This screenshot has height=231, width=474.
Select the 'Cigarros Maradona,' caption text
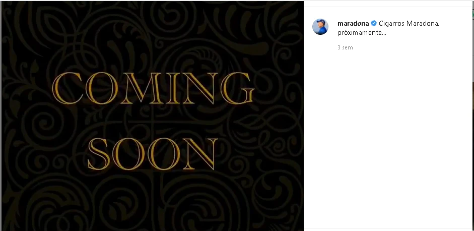click(x=409, y=24)
